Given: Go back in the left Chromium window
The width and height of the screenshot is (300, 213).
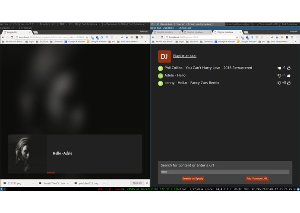Looking at the screenshot, I should (3, 37).
